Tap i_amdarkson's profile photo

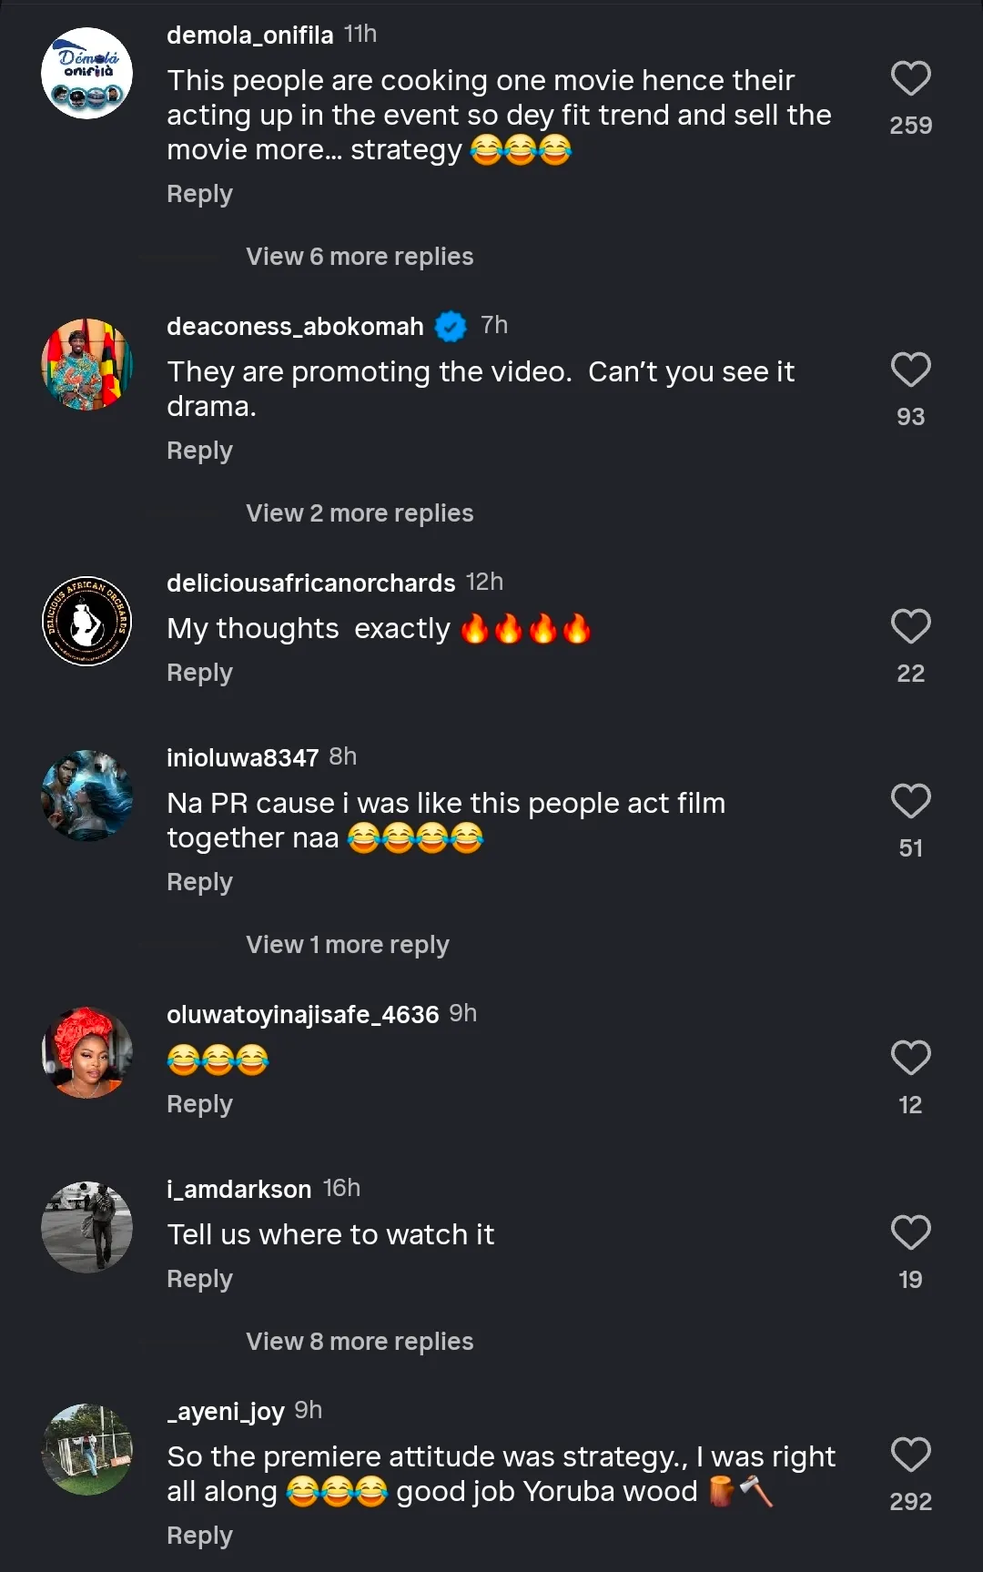(87, 1227)
